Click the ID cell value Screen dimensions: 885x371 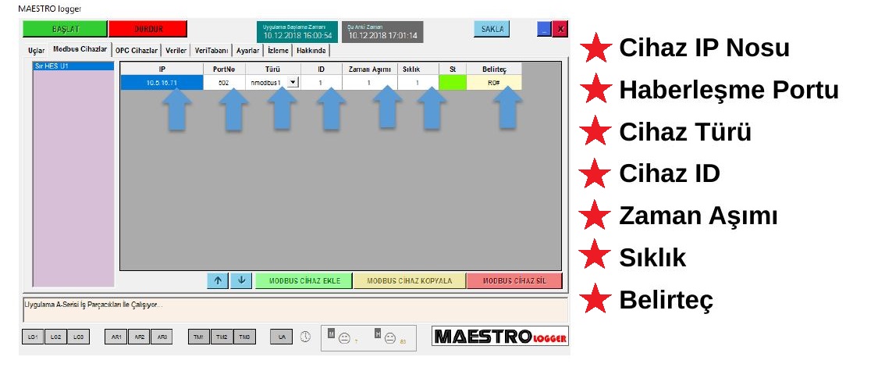point(321,83)
